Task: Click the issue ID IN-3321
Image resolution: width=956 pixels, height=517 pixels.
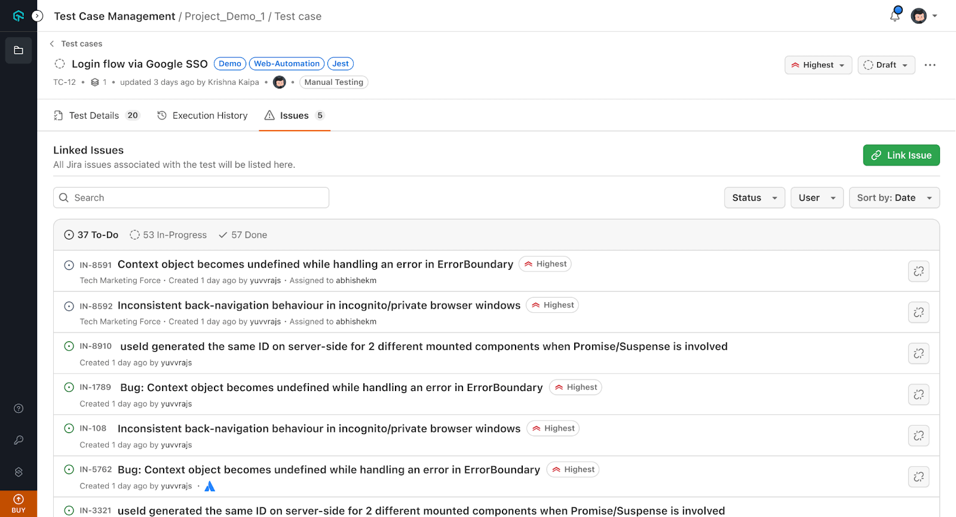Action: (x=96, y=511)
